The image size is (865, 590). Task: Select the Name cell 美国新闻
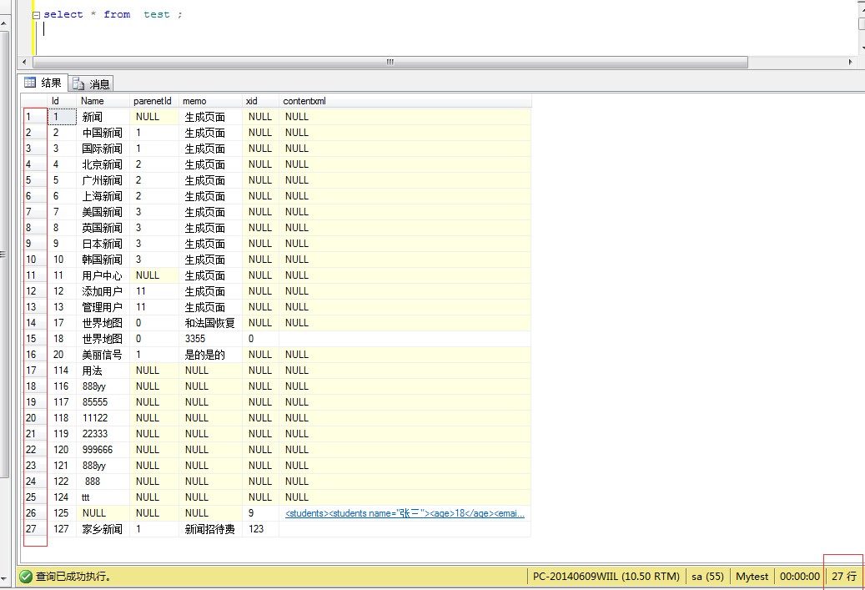coord(103,213)
